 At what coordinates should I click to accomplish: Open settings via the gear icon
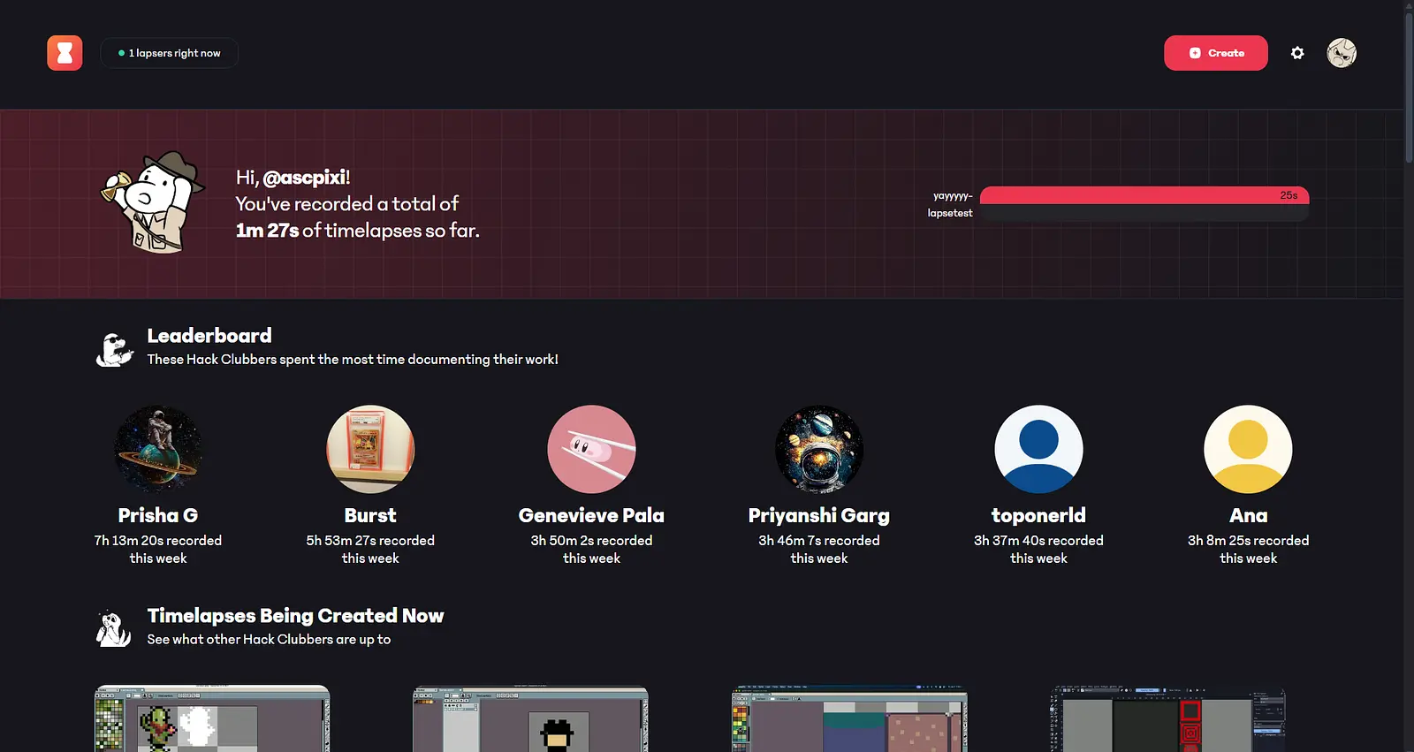click(1296, 53)
